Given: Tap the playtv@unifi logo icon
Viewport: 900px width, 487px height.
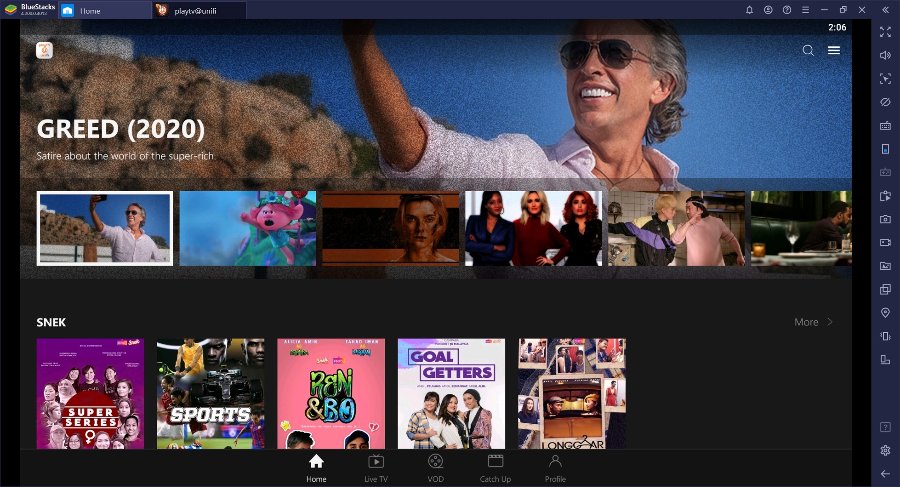Looking at the screenshot, I should 45,50.
